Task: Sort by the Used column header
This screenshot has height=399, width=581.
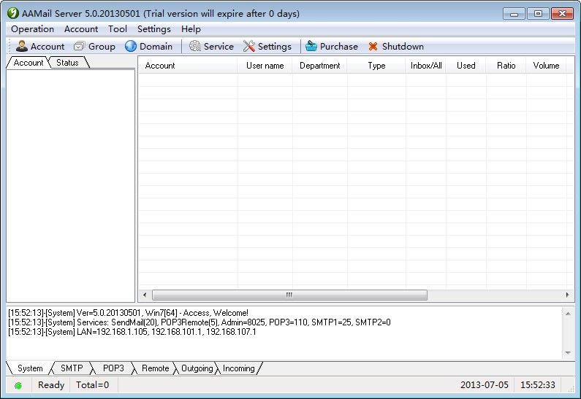Action: pos(466,66)
